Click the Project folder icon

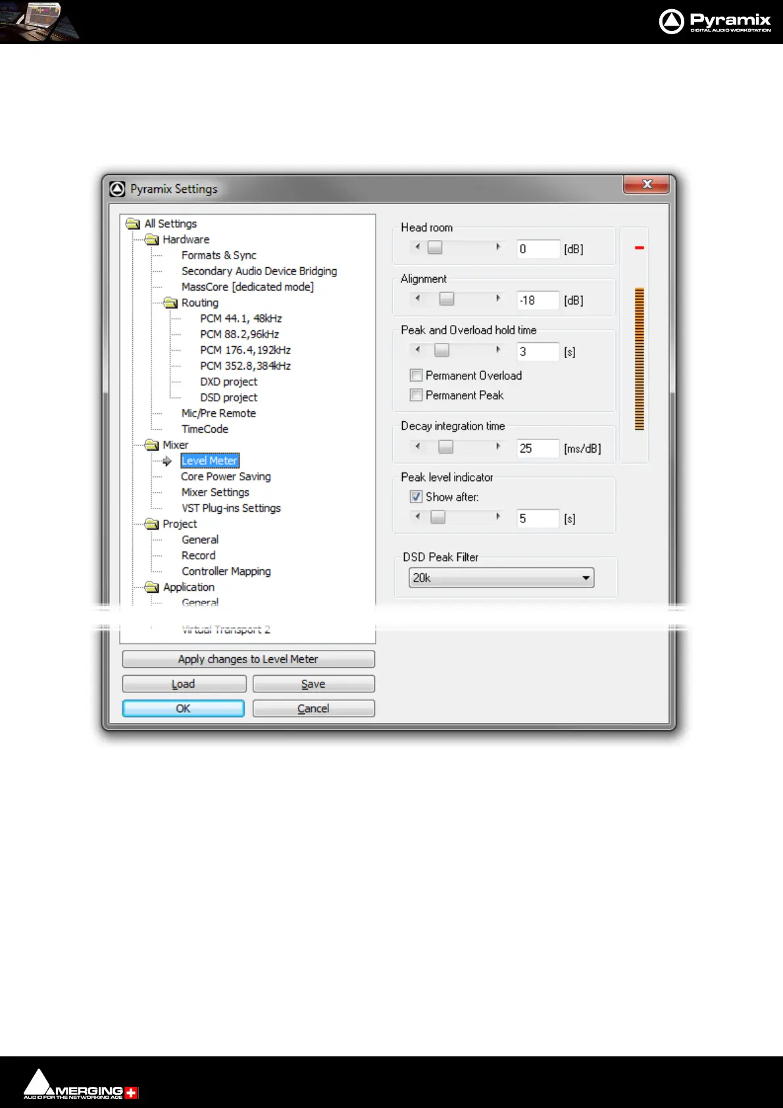152,524
